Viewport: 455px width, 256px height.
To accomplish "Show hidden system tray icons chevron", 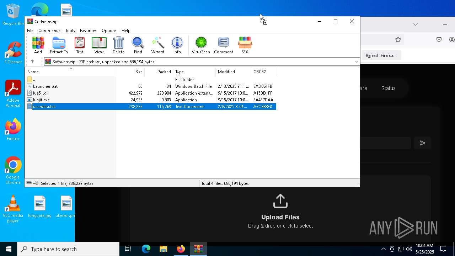I will [383, 249].
